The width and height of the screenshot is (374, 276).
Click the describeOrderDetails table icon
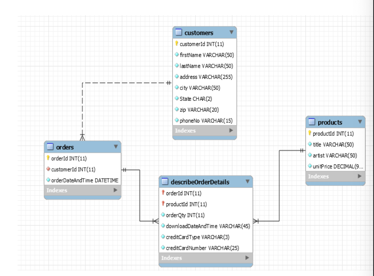pos(165,181)
